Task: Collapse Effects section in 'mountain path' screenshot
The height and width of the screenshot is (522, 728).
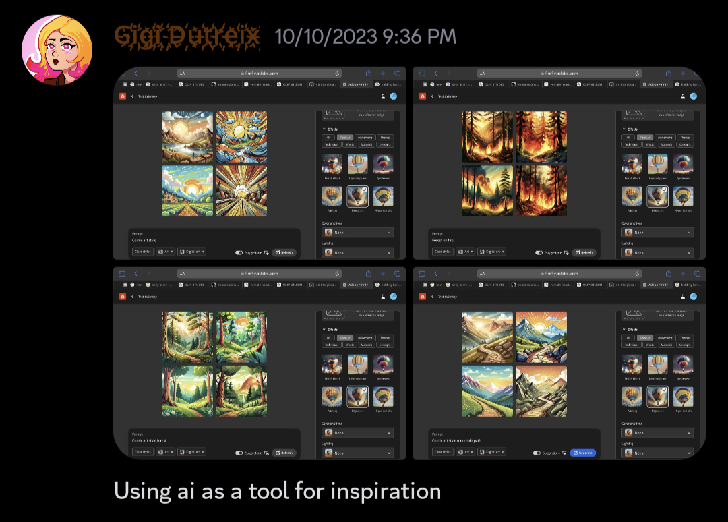Action: click(x=624, y=329)
